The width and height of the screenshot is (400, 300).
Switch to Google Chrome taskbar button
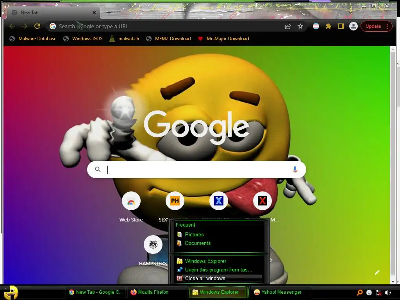pyautogui.click(x=96, y=292)
